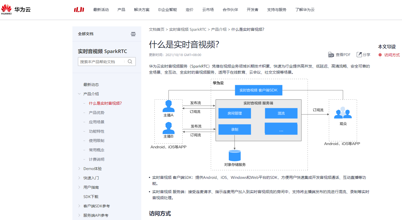Open the 了解华为云 nav menu
Viewport: 402px width, 220px height.
[305, 10]
